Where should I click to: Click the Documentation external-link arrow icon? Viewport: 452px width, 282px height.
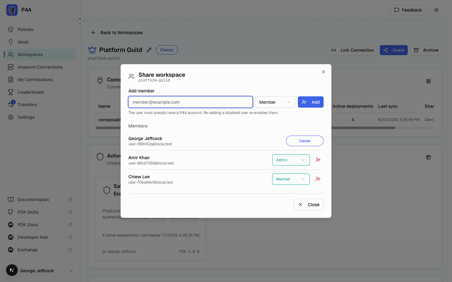(70, 200)
